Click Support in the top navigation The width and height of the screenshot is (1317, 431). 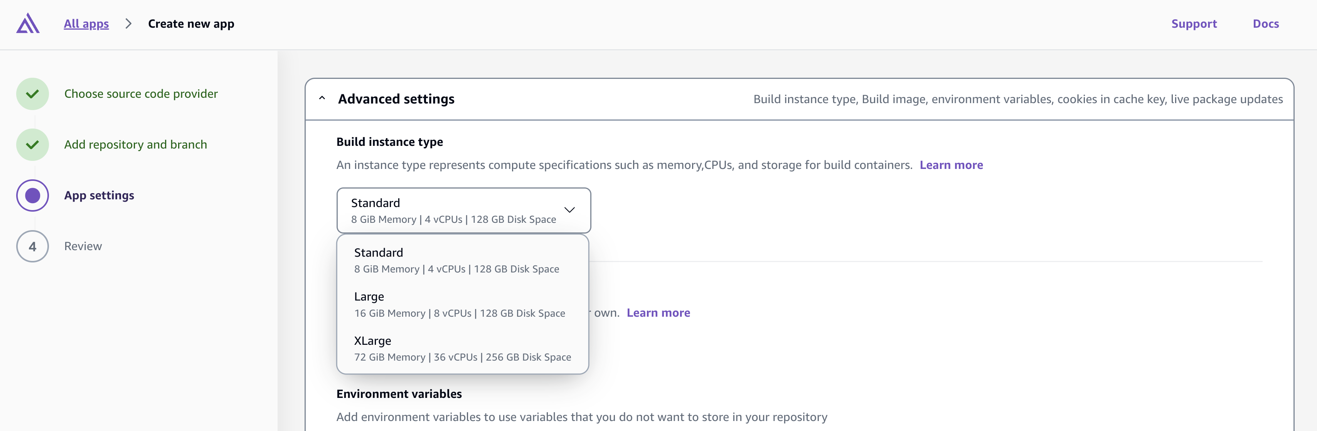pyautogui.click(x=1194, y=23)
